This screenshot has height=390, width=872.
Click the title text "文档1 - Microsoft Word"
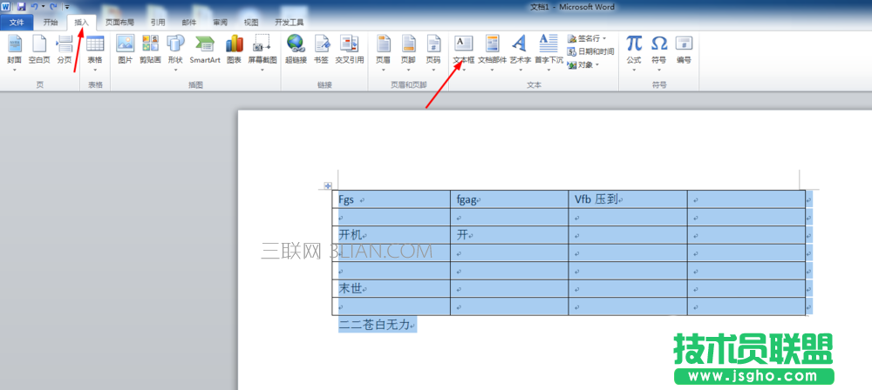click(x=572, y=7)
